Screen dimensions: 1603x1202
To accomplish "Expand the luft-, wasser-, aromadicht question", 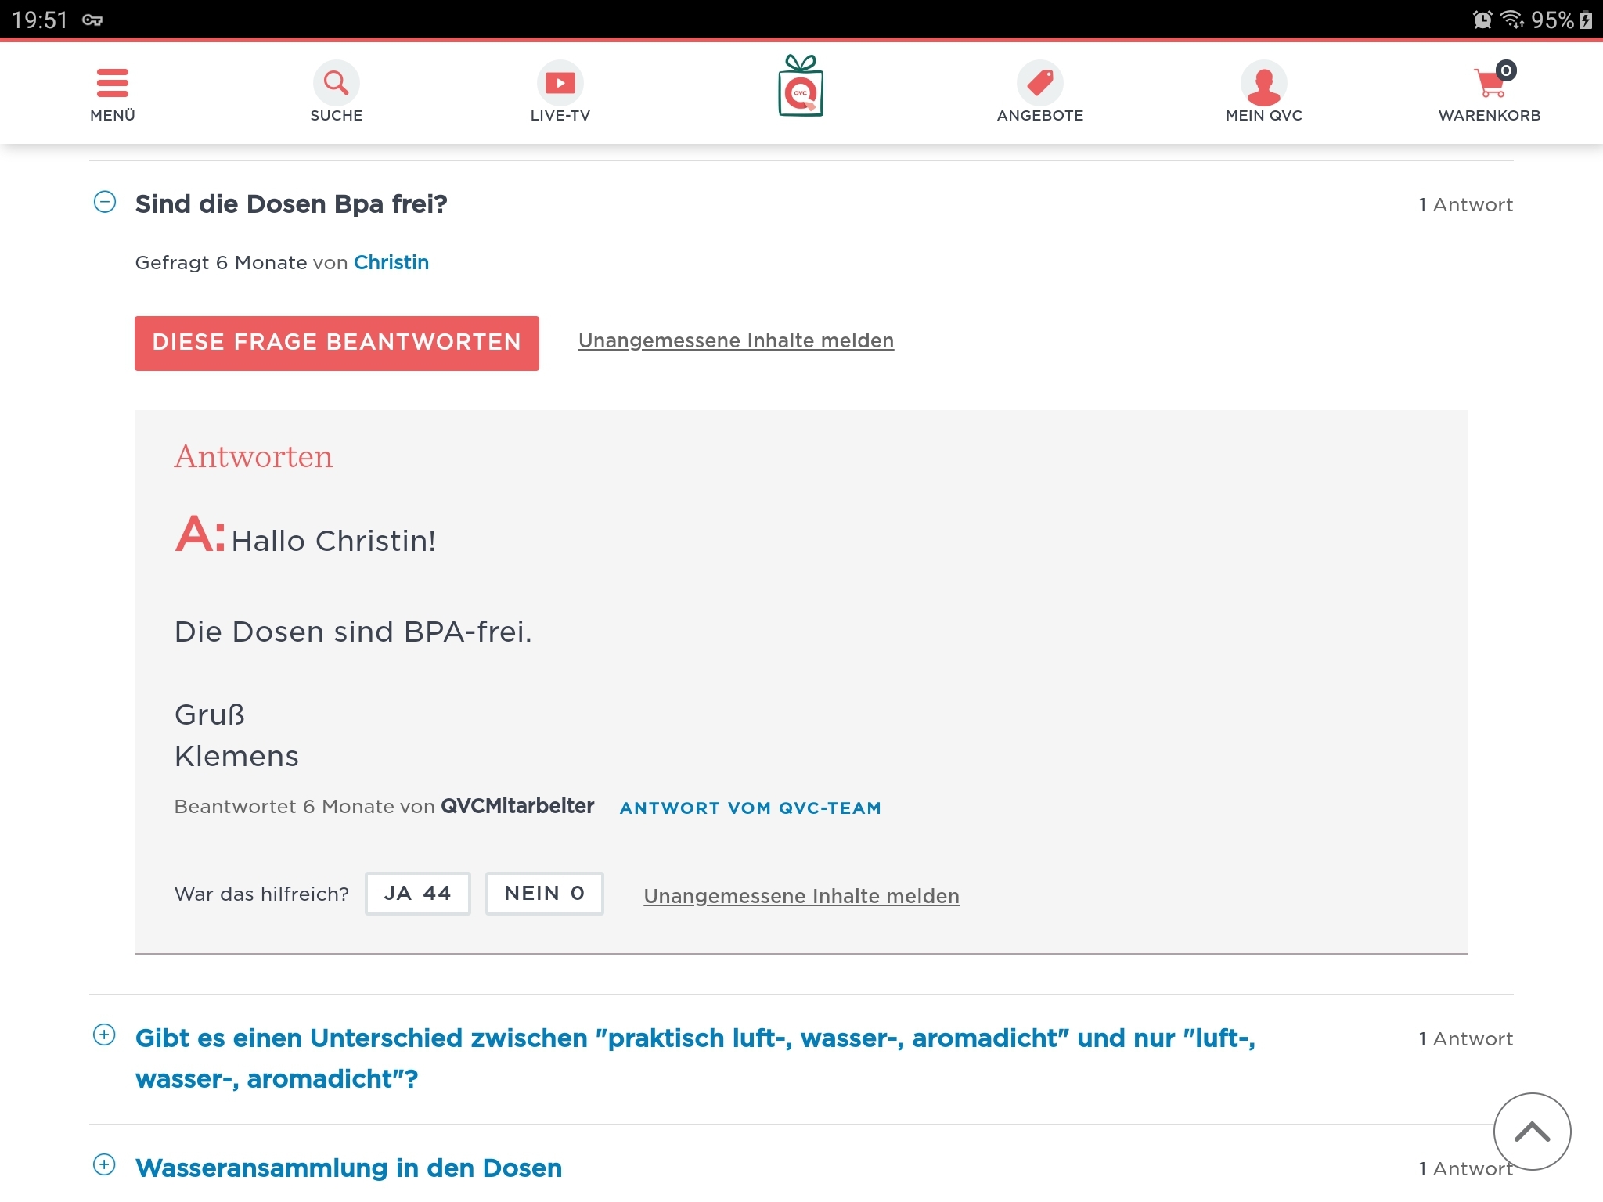I will pos(105,1035).
